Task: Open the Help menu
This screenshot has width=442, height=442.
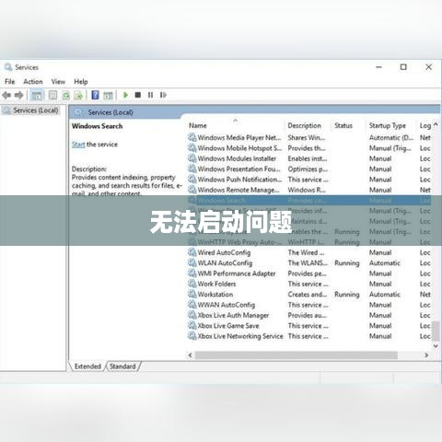Action: (x=81, y=81)
